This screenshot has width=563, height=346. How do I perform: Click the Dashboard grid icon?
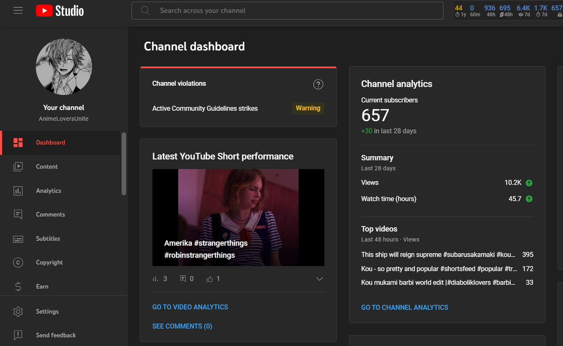click(18, 142)
